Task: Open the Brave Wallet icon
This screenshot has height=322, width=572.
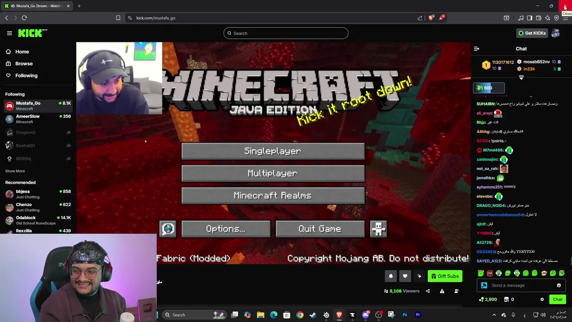Action: (x=538, y=18)
